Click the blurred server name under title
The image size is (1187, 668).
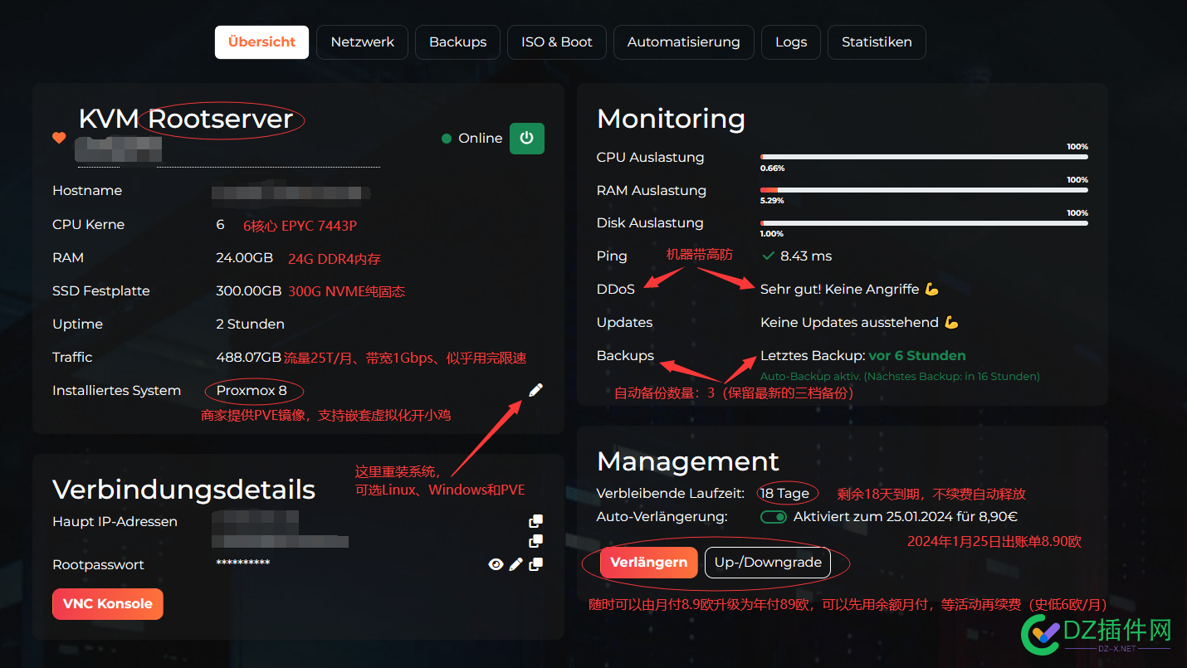[119, 150]
